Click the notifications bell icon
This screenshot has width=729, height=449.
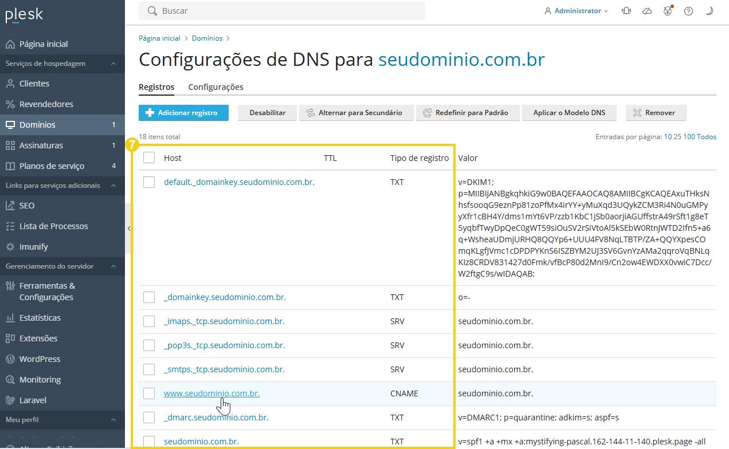point(626,11)
